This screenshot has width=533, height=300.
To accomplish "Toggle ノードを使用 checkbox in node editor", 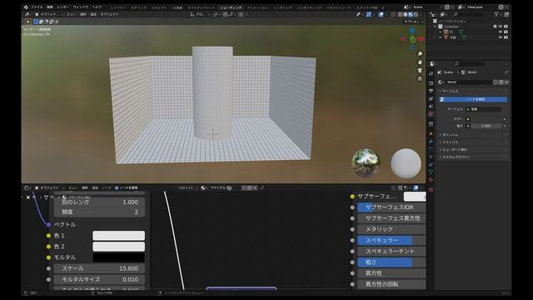I will 117,187.
